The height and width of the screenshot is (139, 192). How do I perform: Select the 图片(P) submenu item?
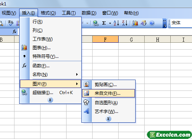click(x=51, y=84)
